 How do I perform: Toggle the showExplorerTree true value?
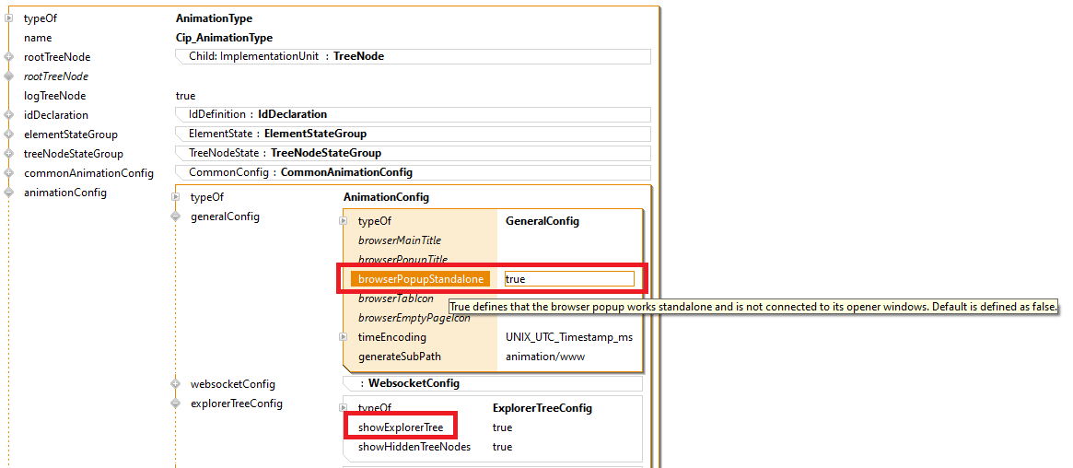point(502,427)
